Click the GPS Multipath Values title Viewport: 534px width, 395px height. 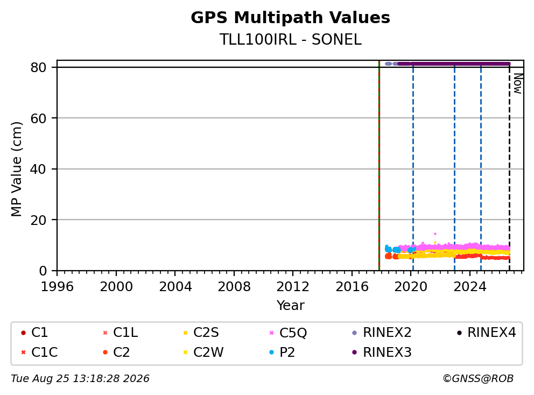290,18
